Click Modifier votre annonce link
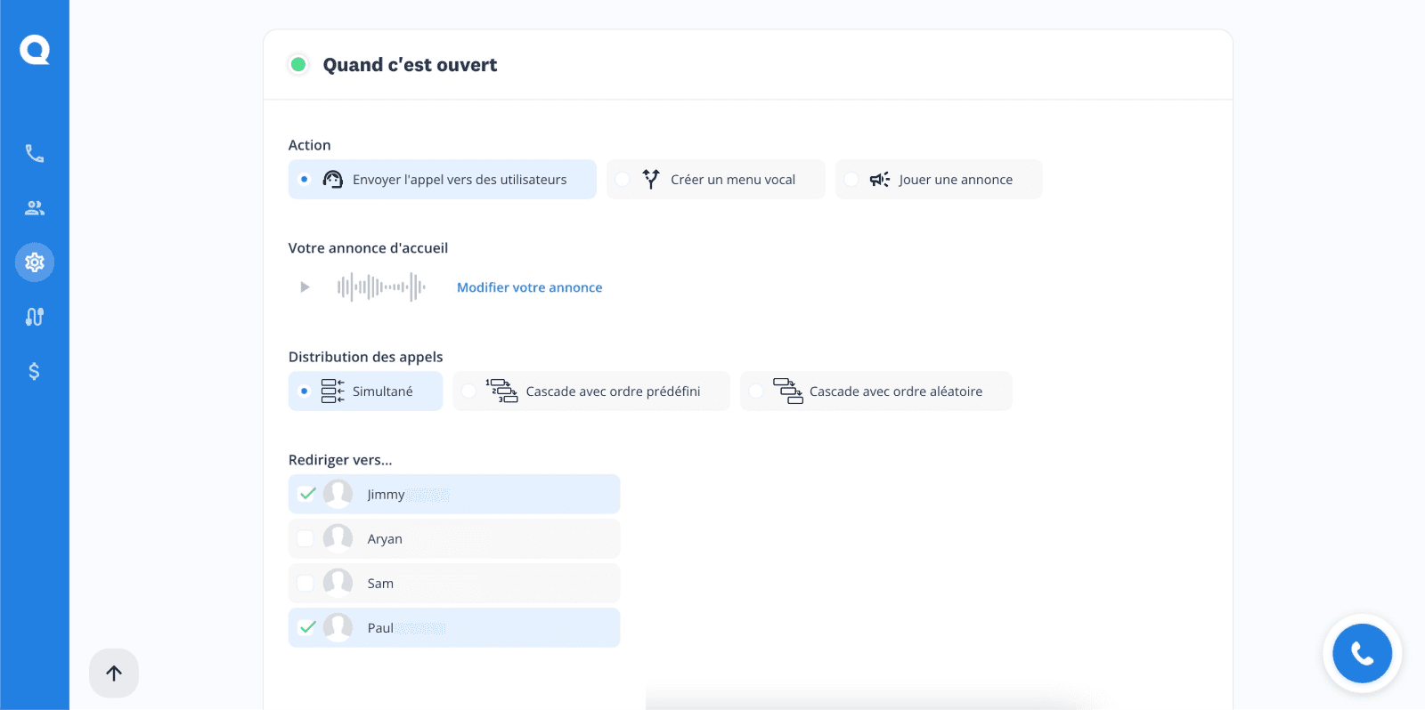 pos(529,287)
